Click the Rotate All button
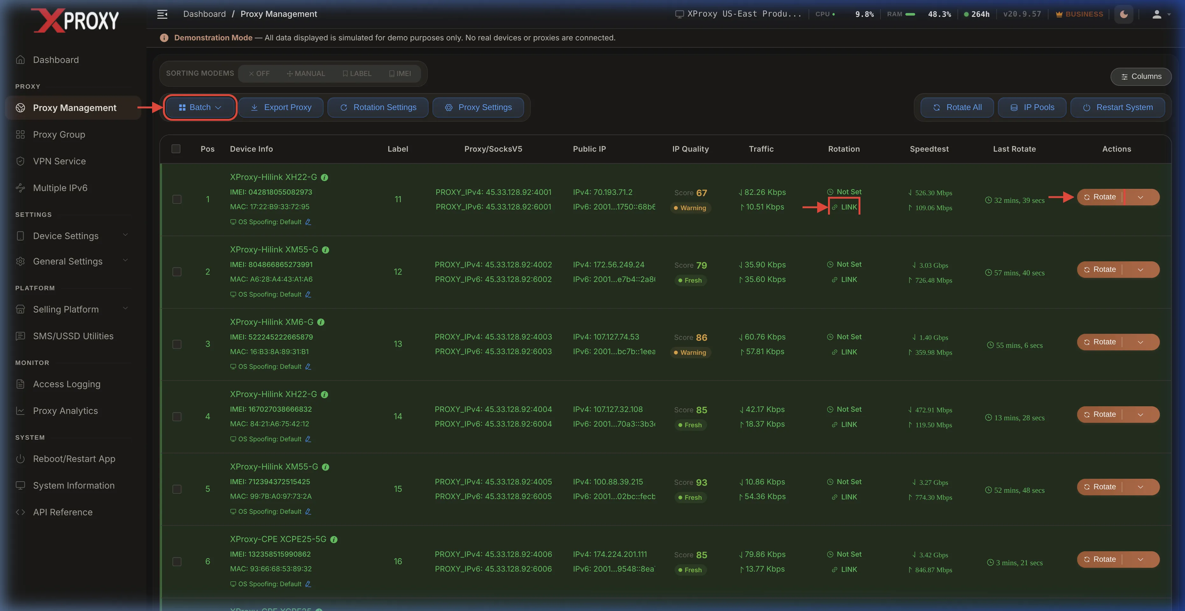The height and width of the screenshot is (611, 1185). (x=957, y=107)
